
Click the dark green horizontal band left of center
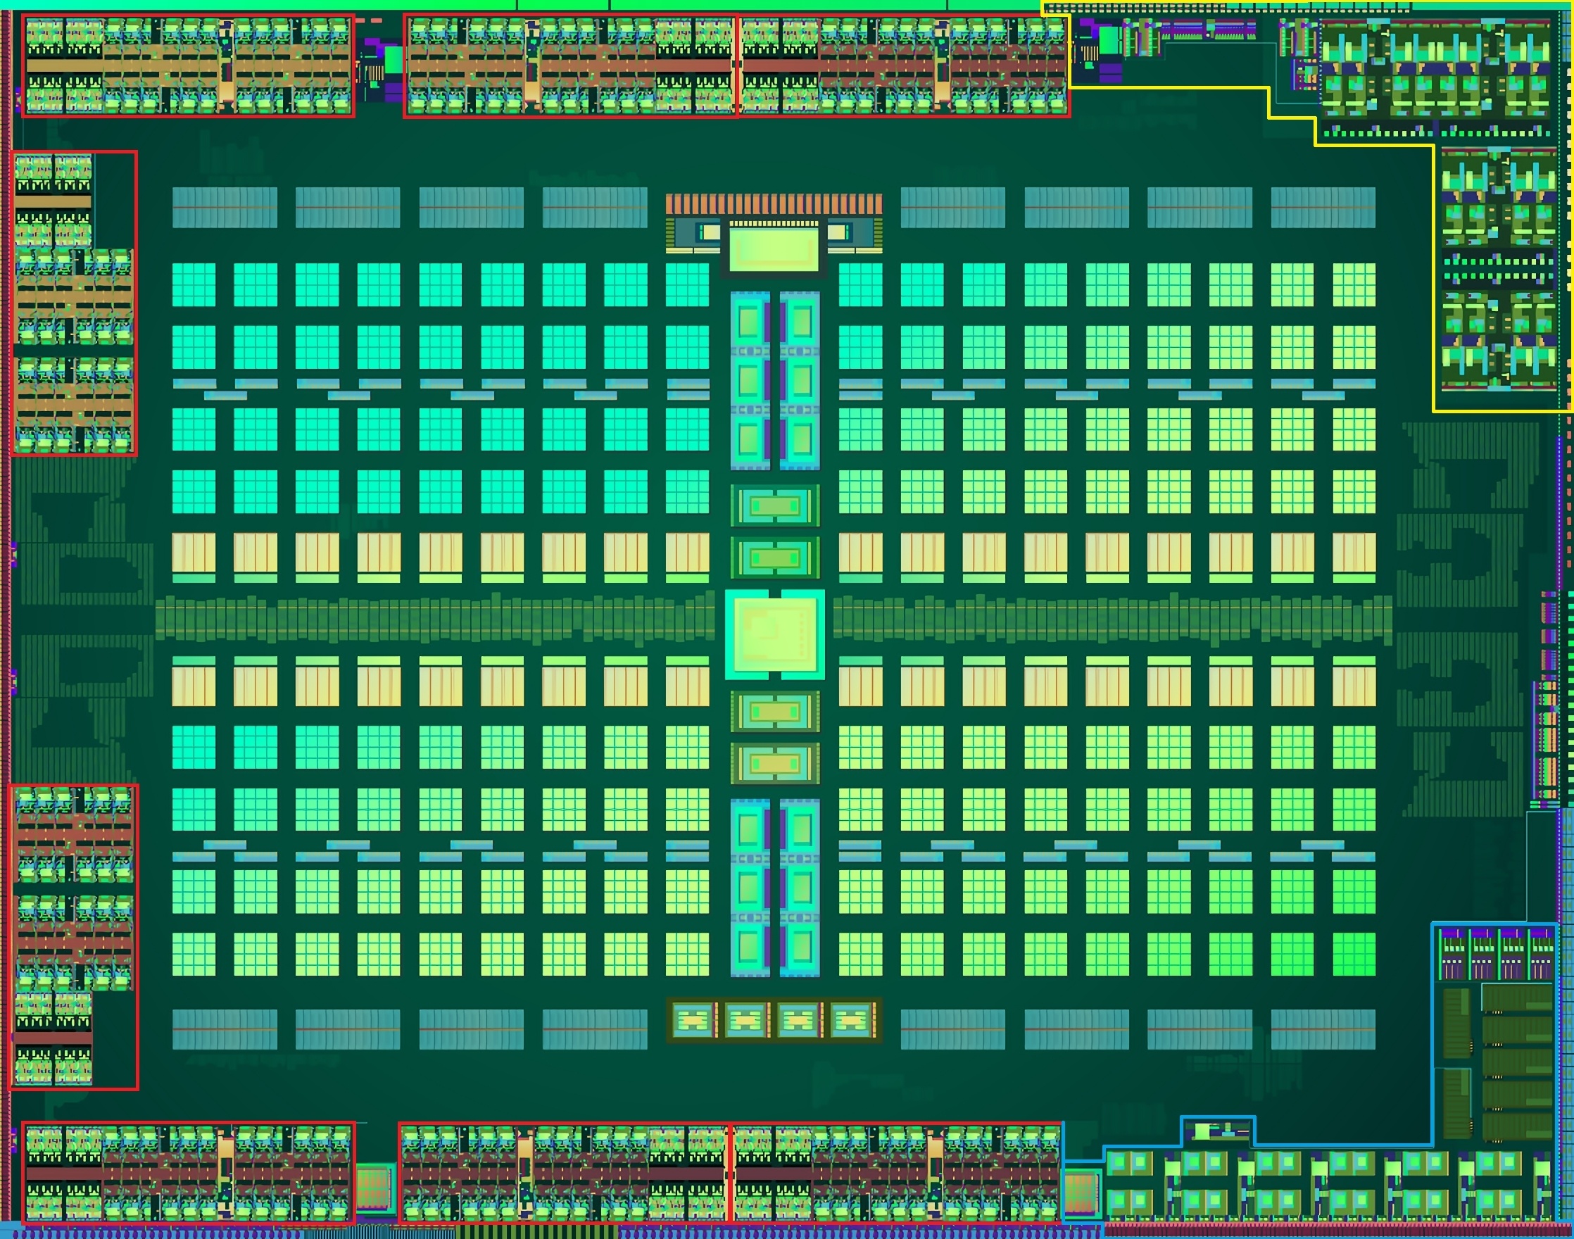(x=435, y=619)
